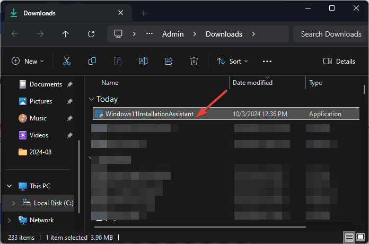The image size is (369, 244).
Task: Click Downloads in the address breadcrumb
Action: tap(224, 34)
